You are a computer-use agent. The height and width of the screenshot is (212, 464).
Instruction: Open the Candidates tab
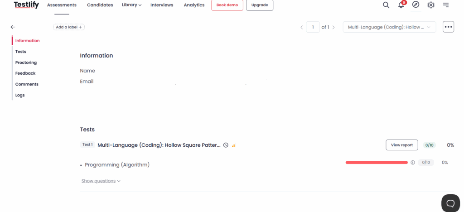(100, 5)
